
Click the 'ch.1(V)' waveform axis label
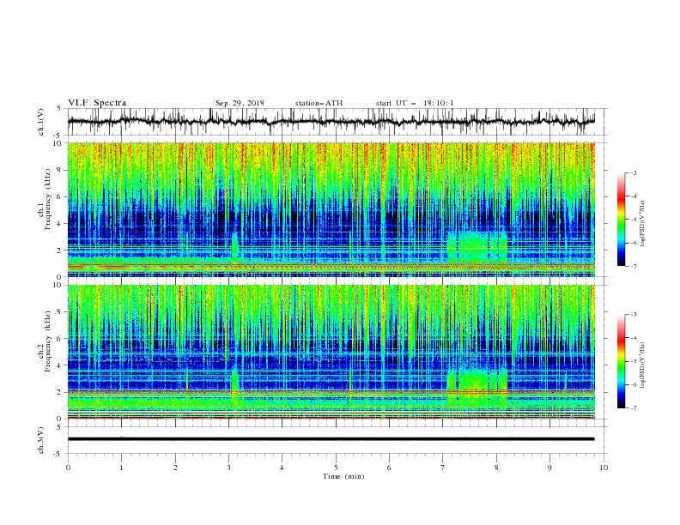point(41,122)
